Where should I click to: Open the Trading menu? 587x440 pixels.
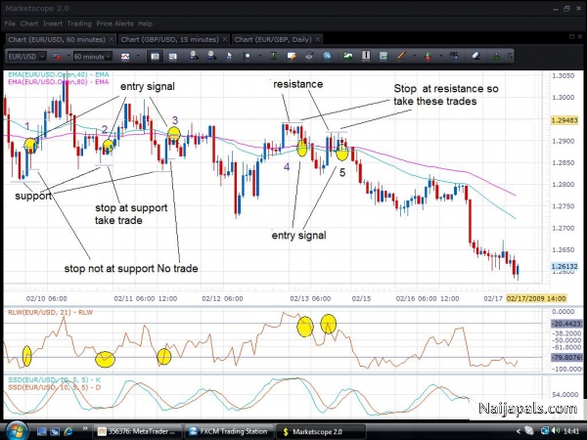79,23
